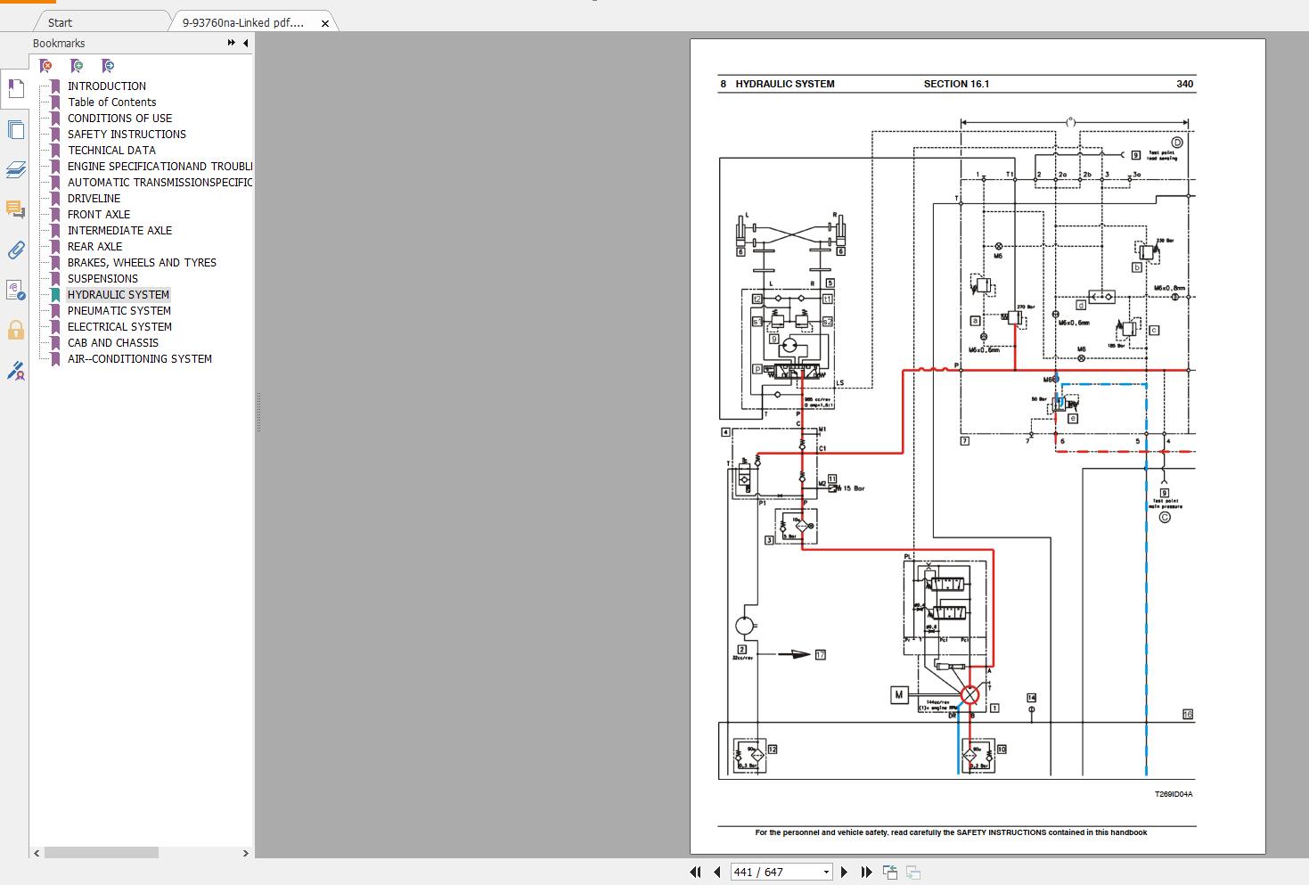Go to the previous page
This screenshot has width=1309, height=885.
pyautogui.click(x=716, y=872)
